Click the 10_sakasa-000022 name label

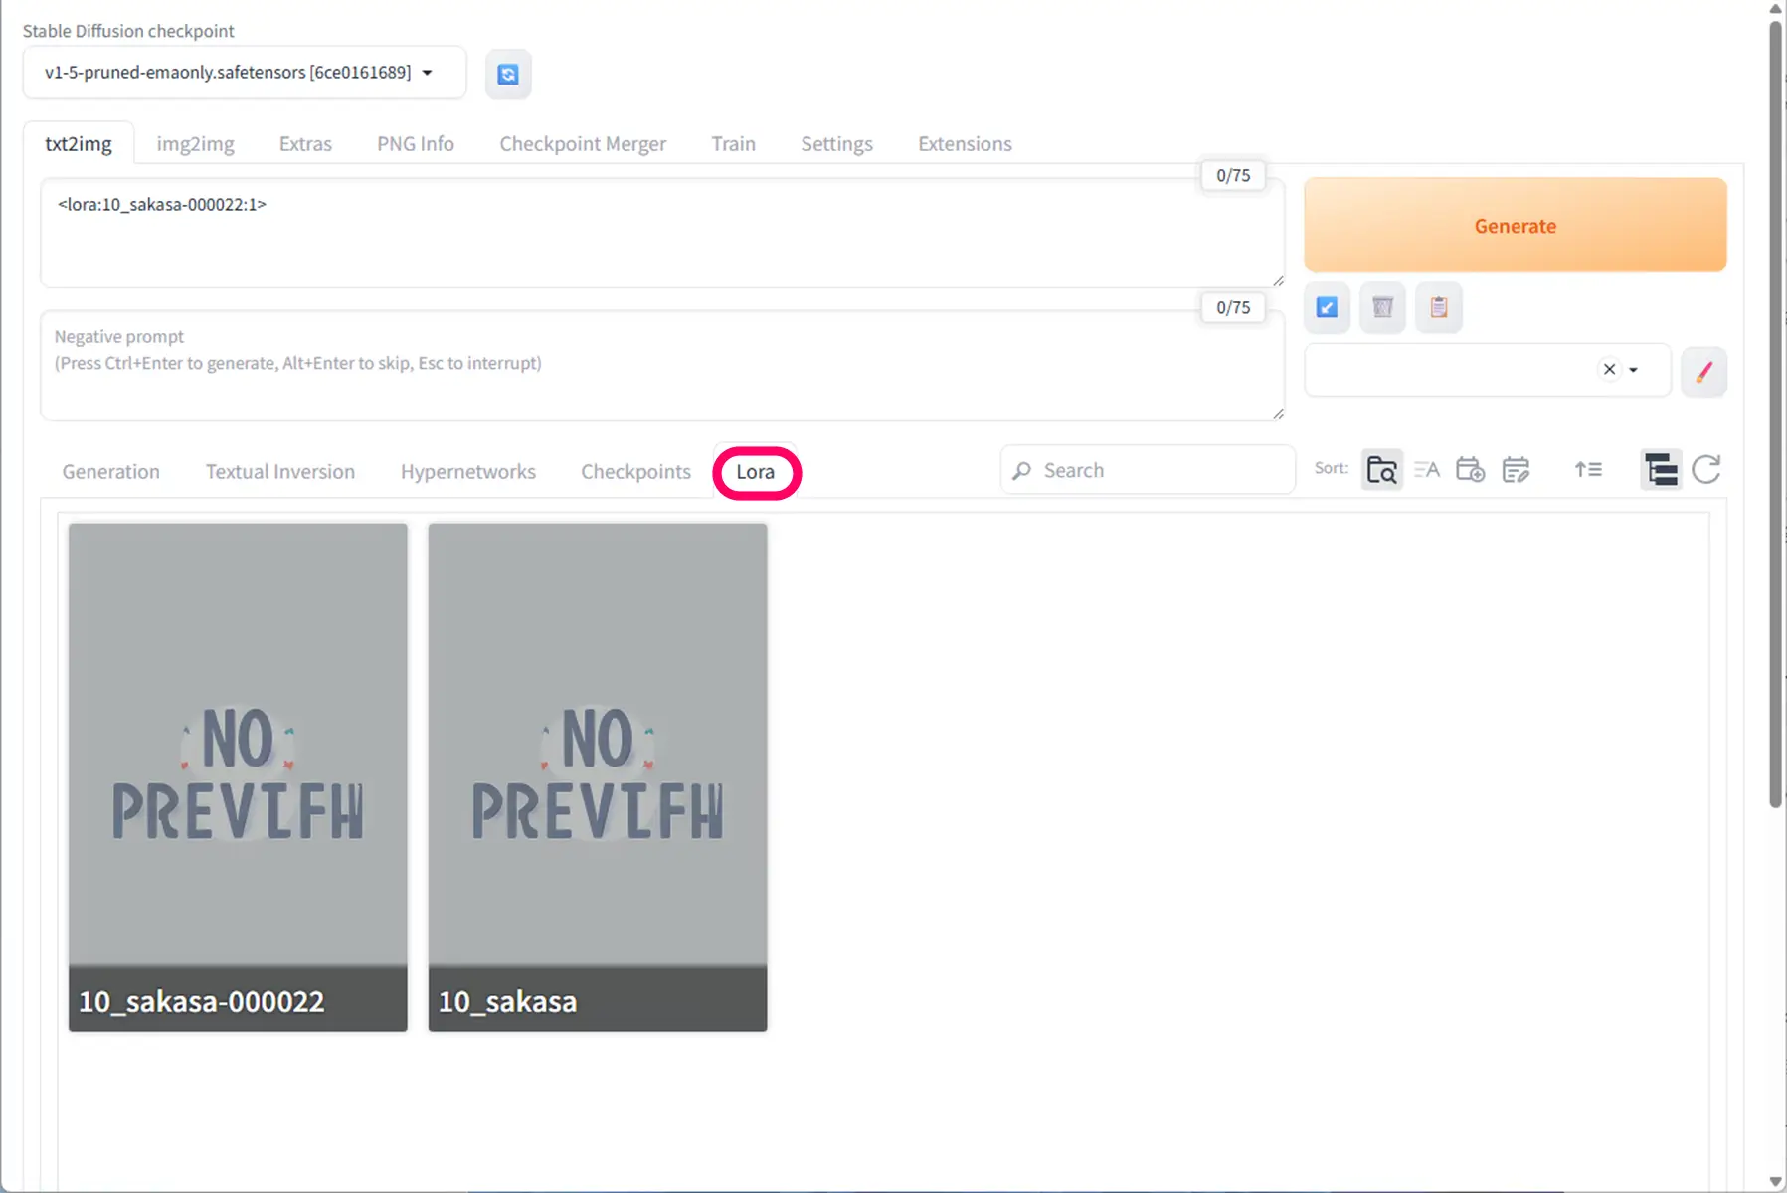202,1002
